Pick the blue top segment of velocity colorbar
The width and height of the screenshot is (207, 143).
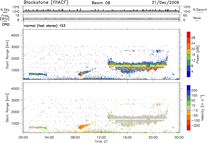pos(189,88)
